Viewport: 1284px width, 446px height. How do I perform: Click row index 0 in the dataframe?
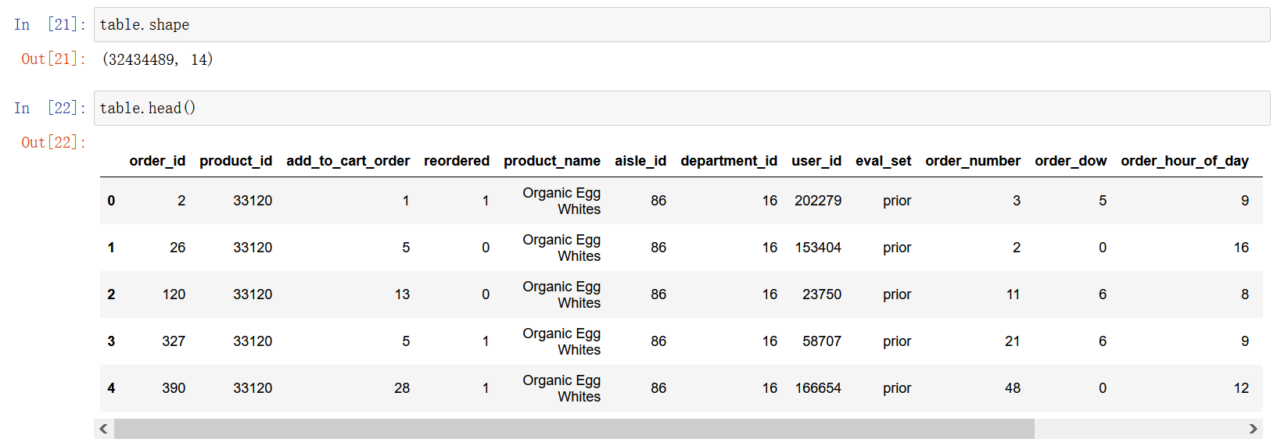(111, 201)
